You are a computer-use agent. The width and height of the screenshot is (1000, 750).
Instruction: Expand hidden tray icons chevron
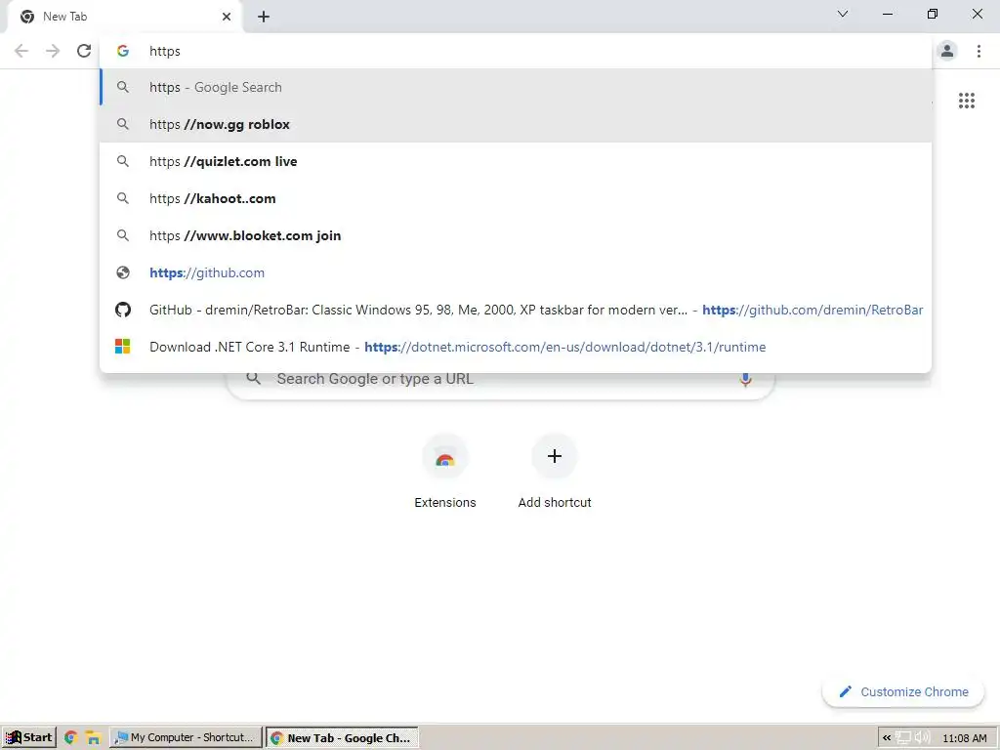pyautogui.click(x=887, y=738)
